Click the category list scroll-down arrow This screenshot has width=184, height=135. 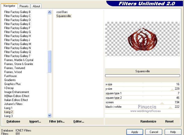(x=50, y=115)
